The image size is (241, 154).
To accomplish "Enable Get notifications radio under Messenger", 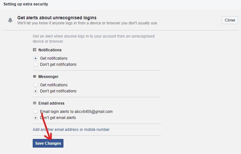I will click(x=36, y=85).
